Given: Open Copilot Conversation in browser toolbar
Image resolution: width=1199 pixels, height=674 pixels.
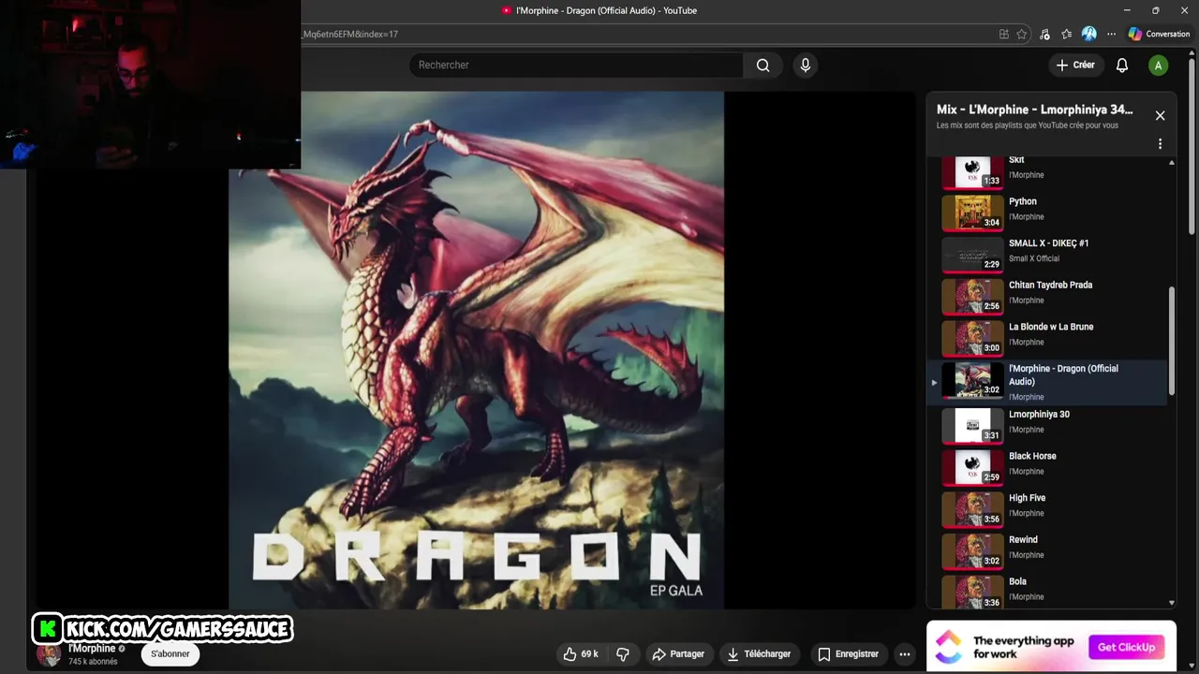Looking at the screenshot, I should tap(1159, 34).
